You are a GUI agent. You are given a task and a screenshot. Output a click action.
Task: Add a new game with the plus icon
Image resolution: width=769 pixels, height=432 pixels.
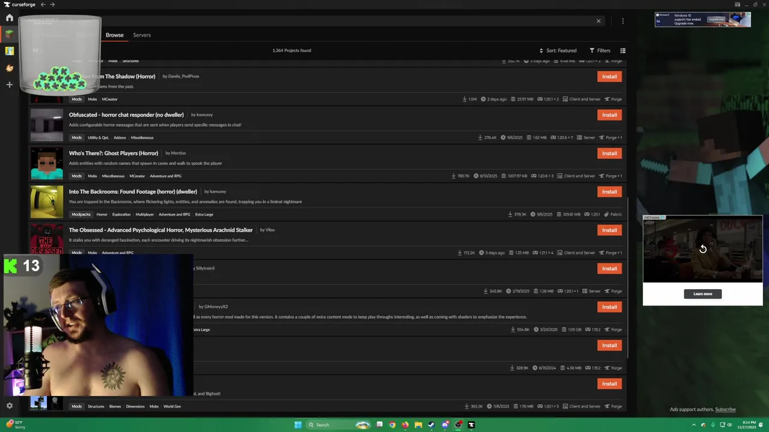pos(9,85)
